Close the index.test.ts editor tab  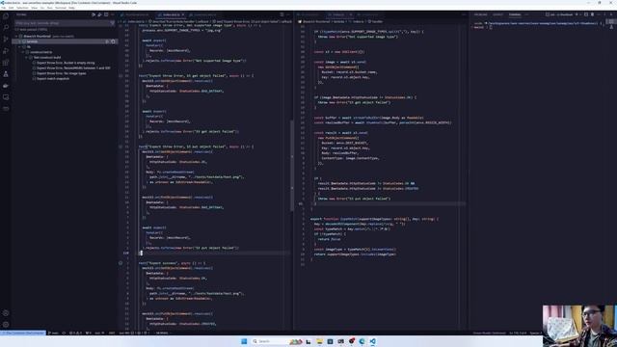pos(183,14)
